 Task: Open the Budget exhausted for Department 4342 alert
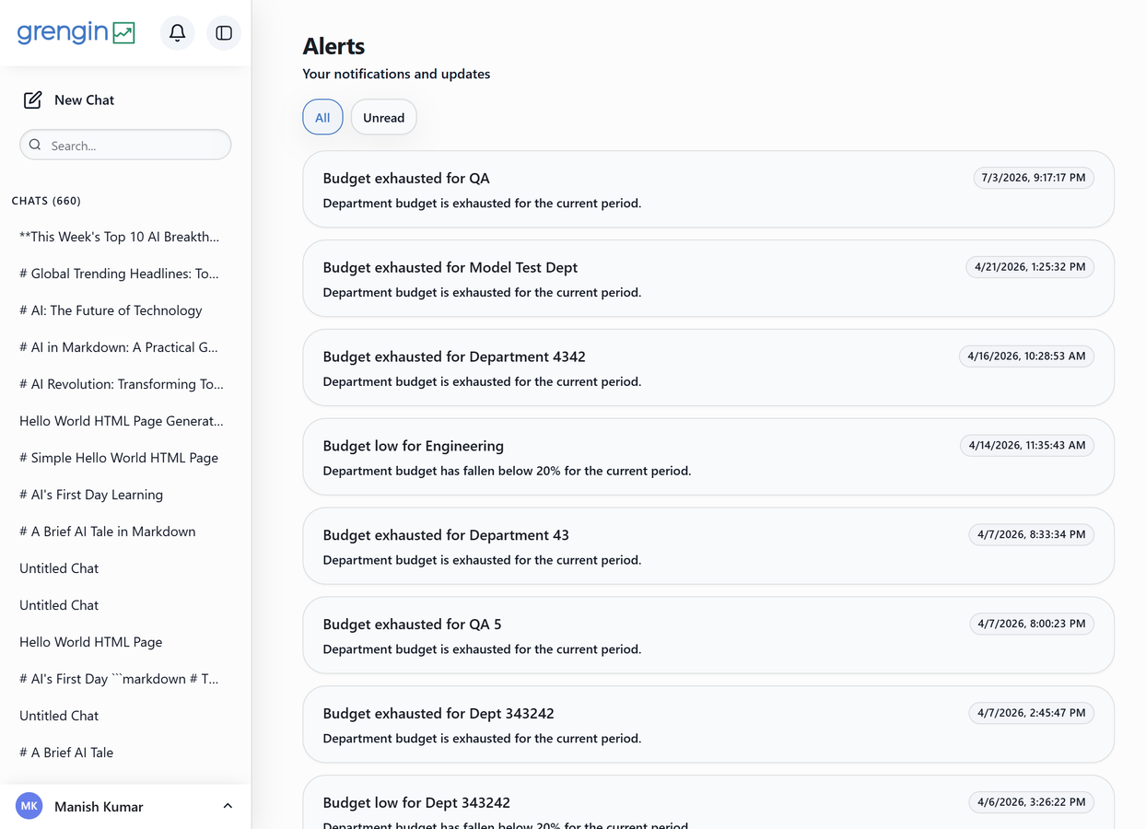pyautogui.click(x=708, y=368)
